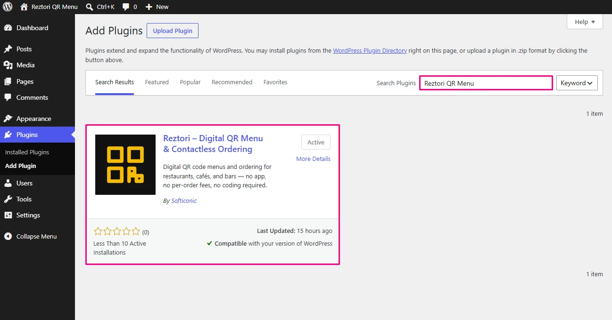This screenshot has height=320, width=612.
Task: Click the Reztori plugin description text
Action: (217, 176)
